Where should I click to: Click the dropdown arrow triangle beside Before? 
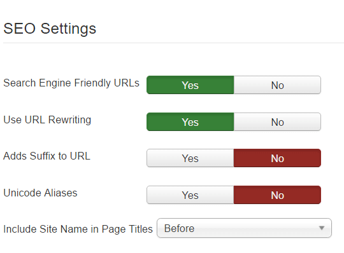click(x=322, y=228)
